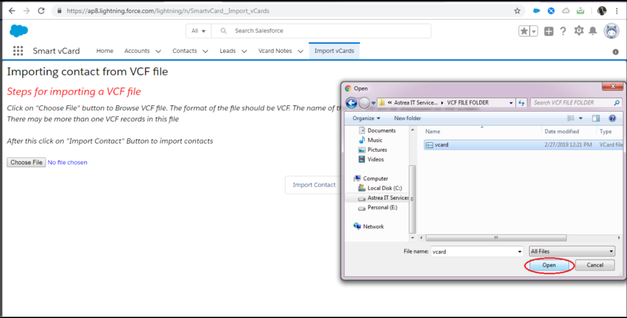This screenshot has width=627, height=318.
Task: Open the Chrome profile picture
Action: pos(602,11)
